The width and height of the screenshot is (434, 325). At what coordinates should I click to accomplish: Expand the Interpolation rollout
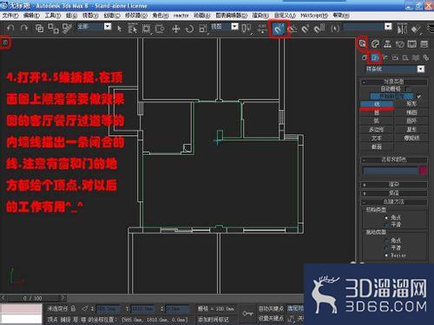coord(394,192)
